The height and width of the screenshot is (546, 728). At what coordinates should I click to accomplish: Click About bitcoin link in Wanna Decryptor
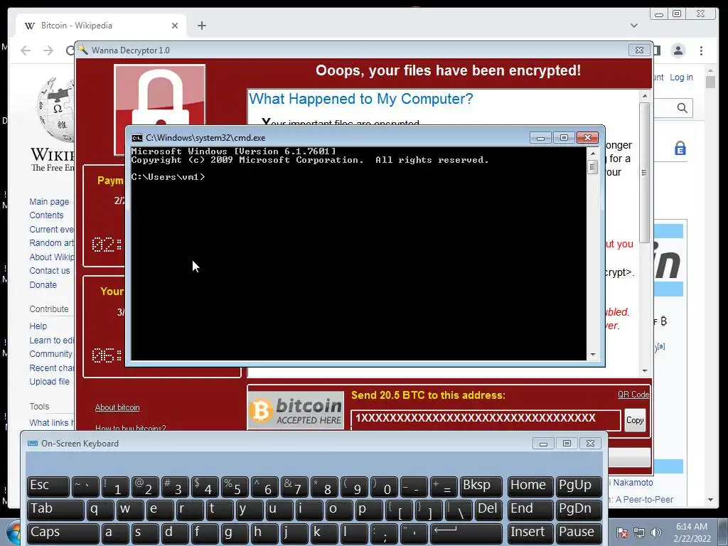click(x=117, y=407)
